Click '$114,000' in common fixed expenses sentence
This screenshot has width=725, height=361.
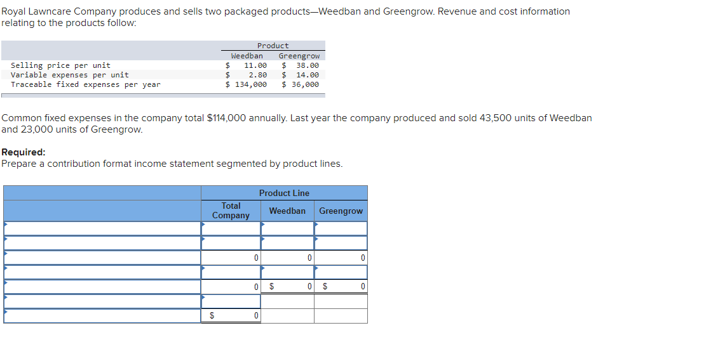click(x=227, y=118)
